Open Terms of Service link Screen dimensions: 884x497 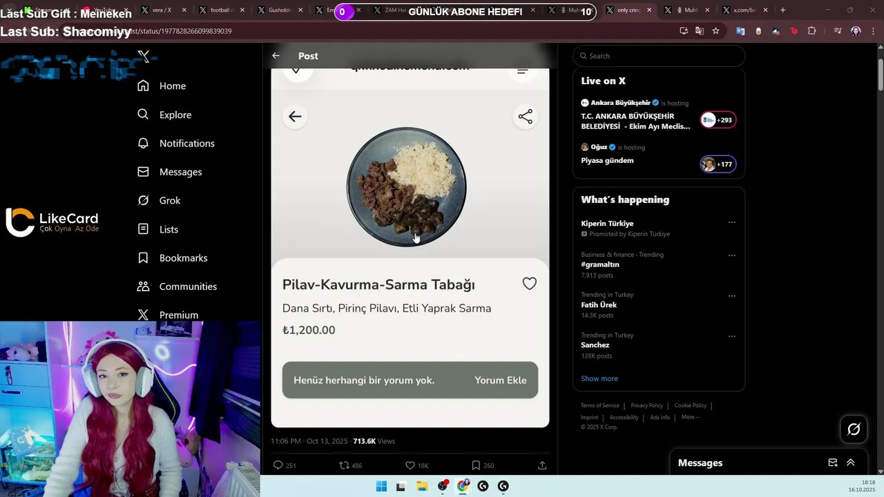pos(600,406)
